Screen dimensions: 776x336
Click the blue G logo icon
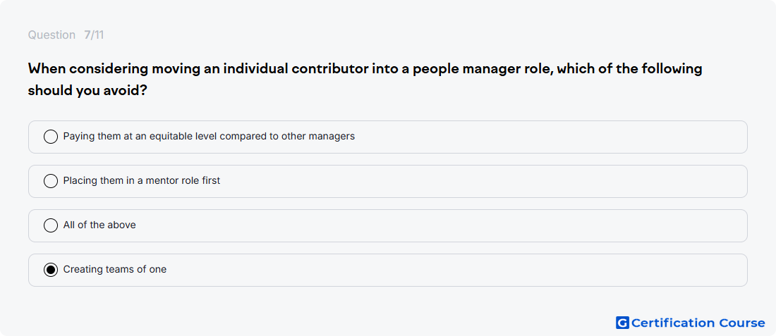click(x=622, y=323)
